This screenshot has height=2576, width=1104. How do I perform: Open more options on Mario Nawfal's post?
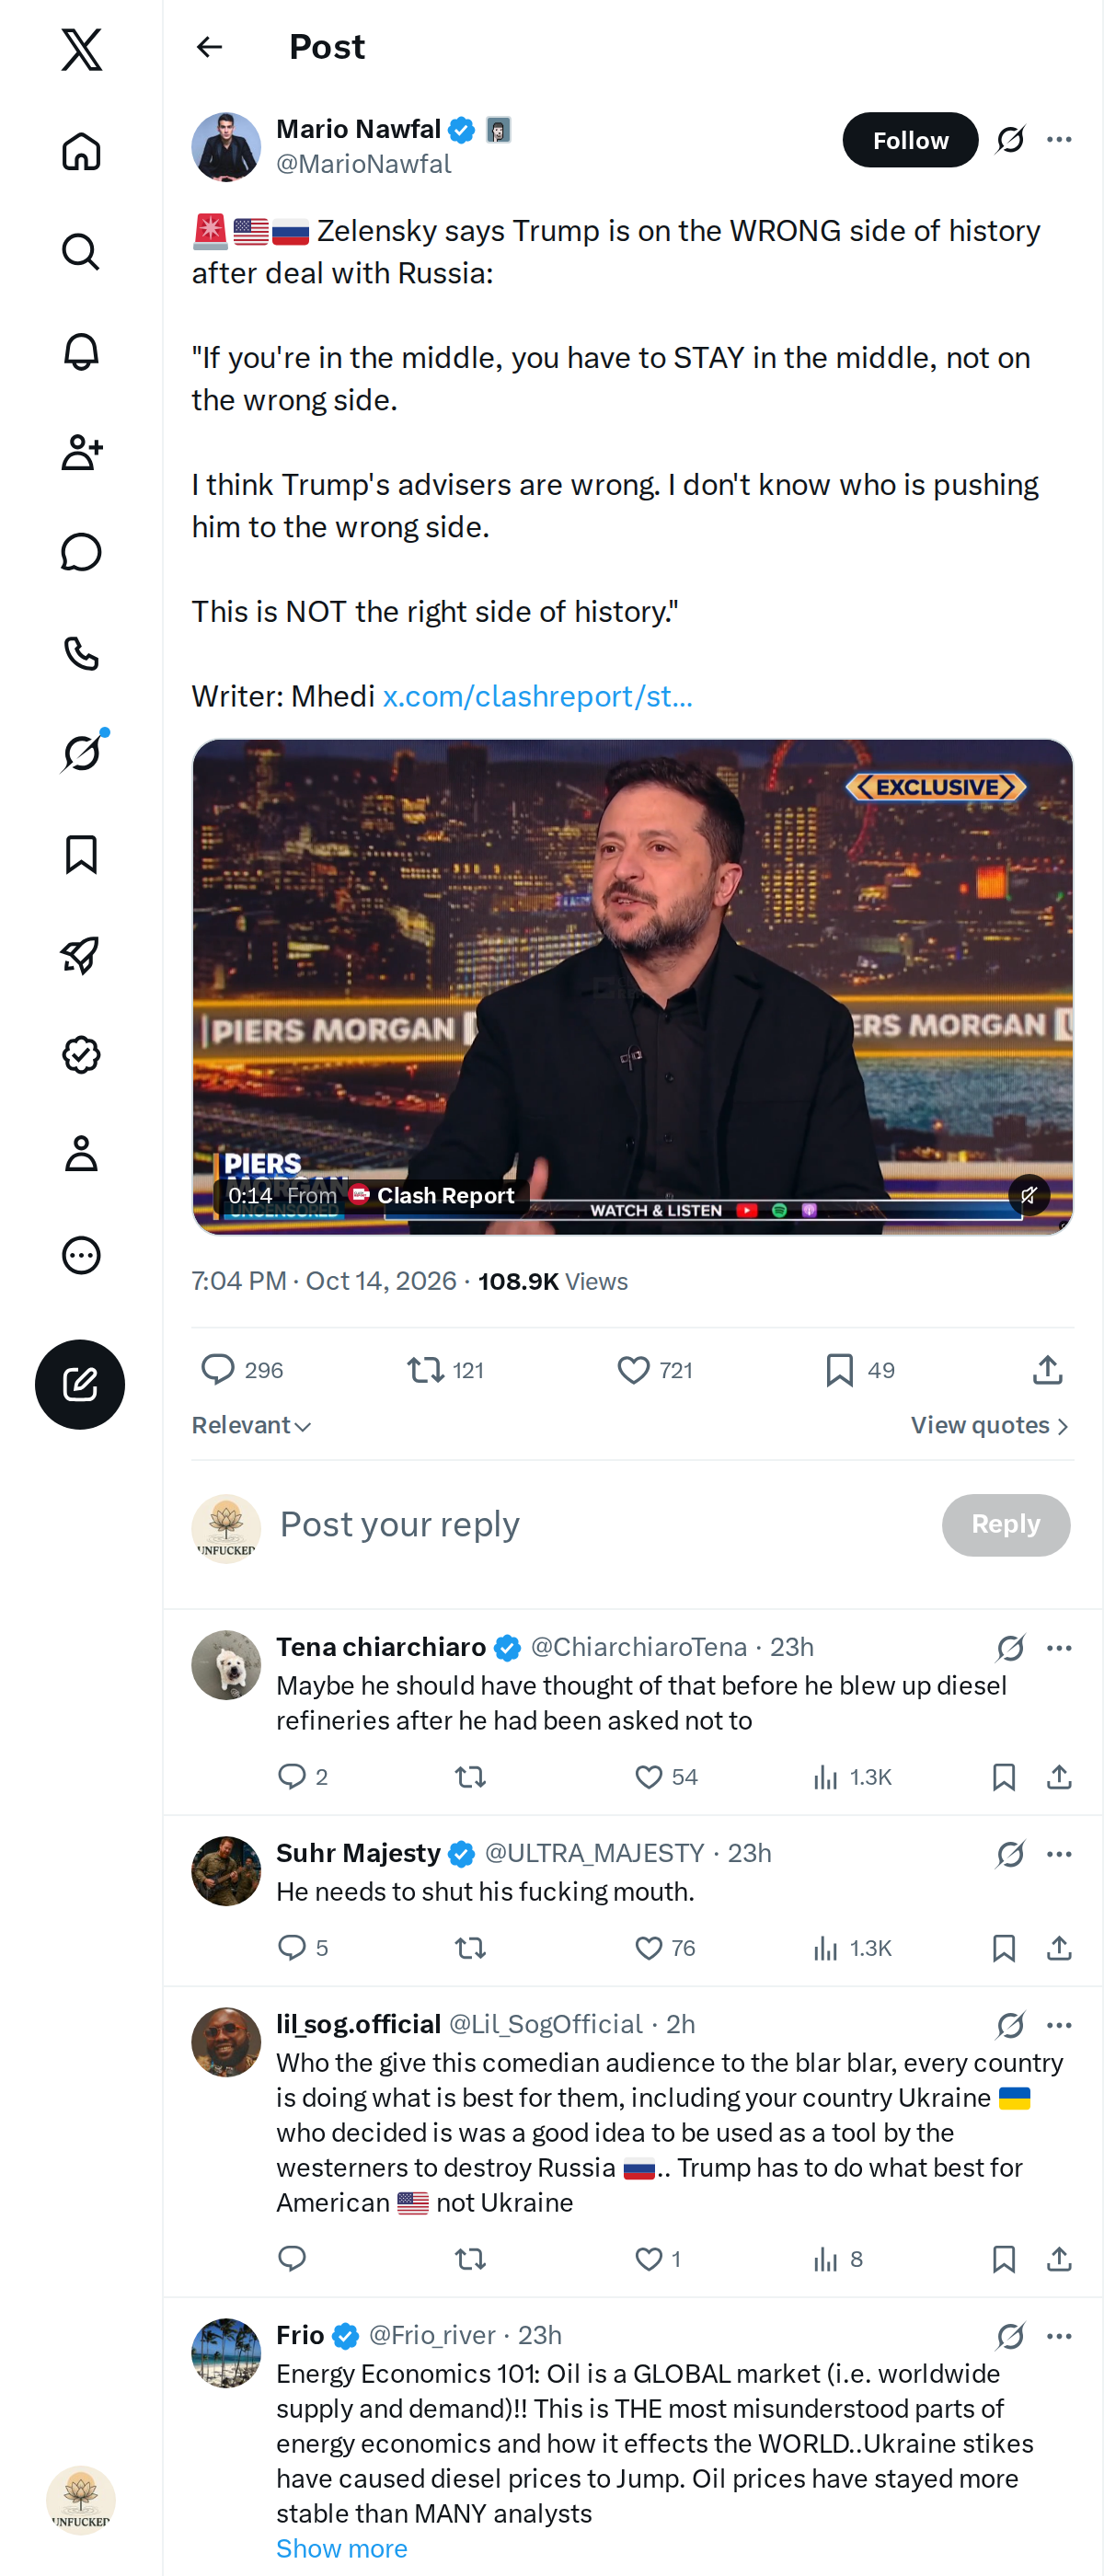coord(1059,140)
